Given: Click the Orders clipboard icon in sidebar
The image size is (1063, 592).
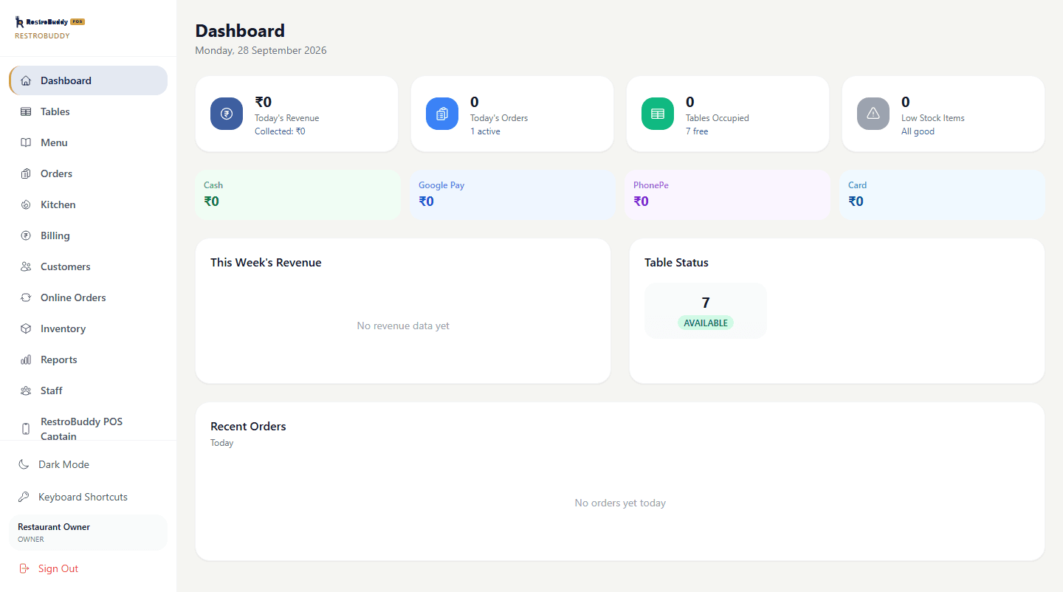Looking at the screenshot, I should (x=26, y=173).
